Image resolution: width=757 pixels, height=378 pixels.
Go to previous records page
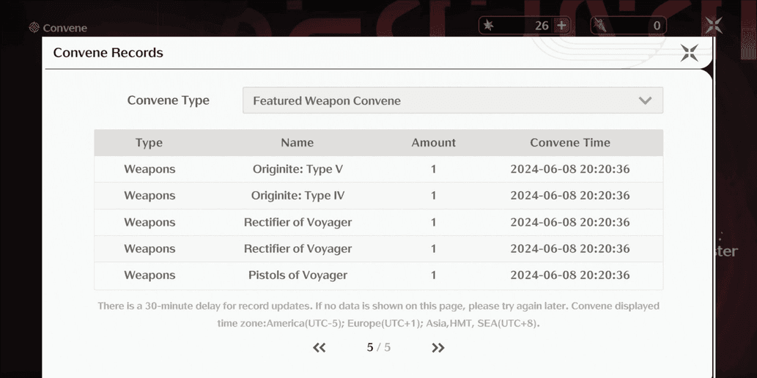coord(319,348)
